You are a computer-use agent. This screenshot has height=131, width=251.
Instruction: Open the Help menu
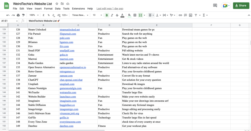[90, 9]
